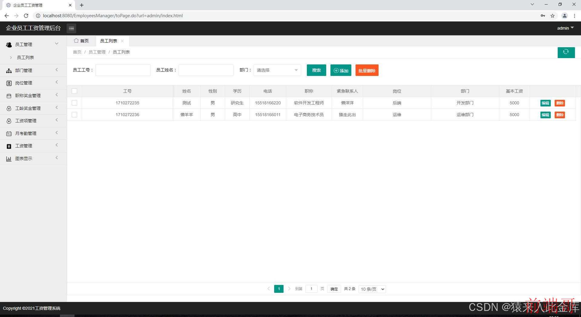
Task: Delete the employee named 测试
Action: click(560, 103)
